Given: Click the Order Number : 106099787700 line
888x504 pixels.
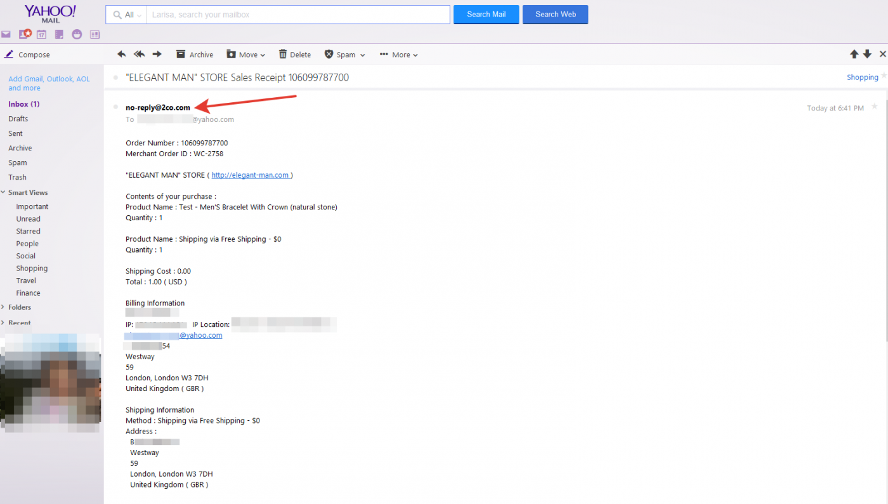Looking at the screenshot, I should click(177, 143).
